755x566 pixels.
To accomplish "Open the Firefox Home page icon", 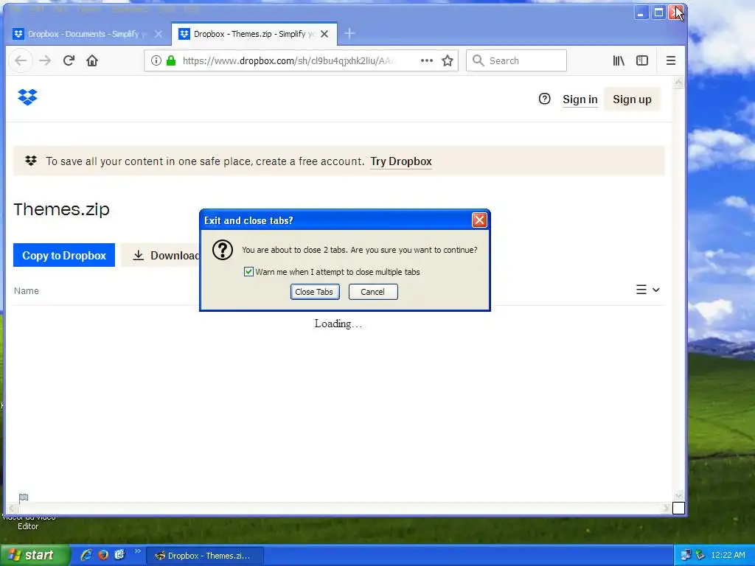I will [92, 60].
